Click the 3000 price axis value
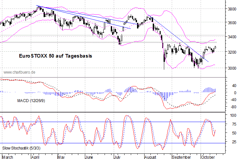This screenshot has width=237, height=159. [232, 68]
